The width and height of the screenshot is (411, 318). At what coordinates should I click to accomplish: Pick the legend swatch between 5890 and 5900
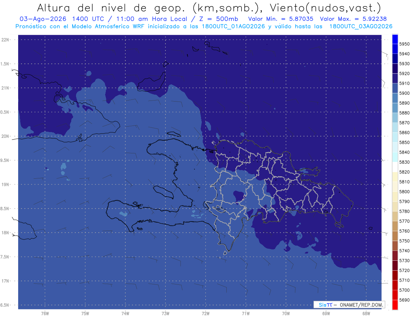click(395, 98)
